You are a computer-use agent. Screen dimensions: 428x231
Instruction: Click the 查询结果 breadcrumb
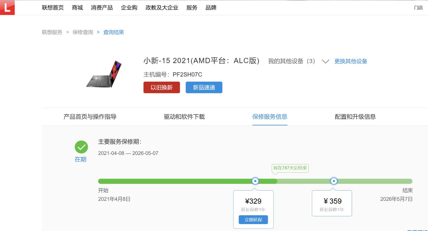click(113, 32)
